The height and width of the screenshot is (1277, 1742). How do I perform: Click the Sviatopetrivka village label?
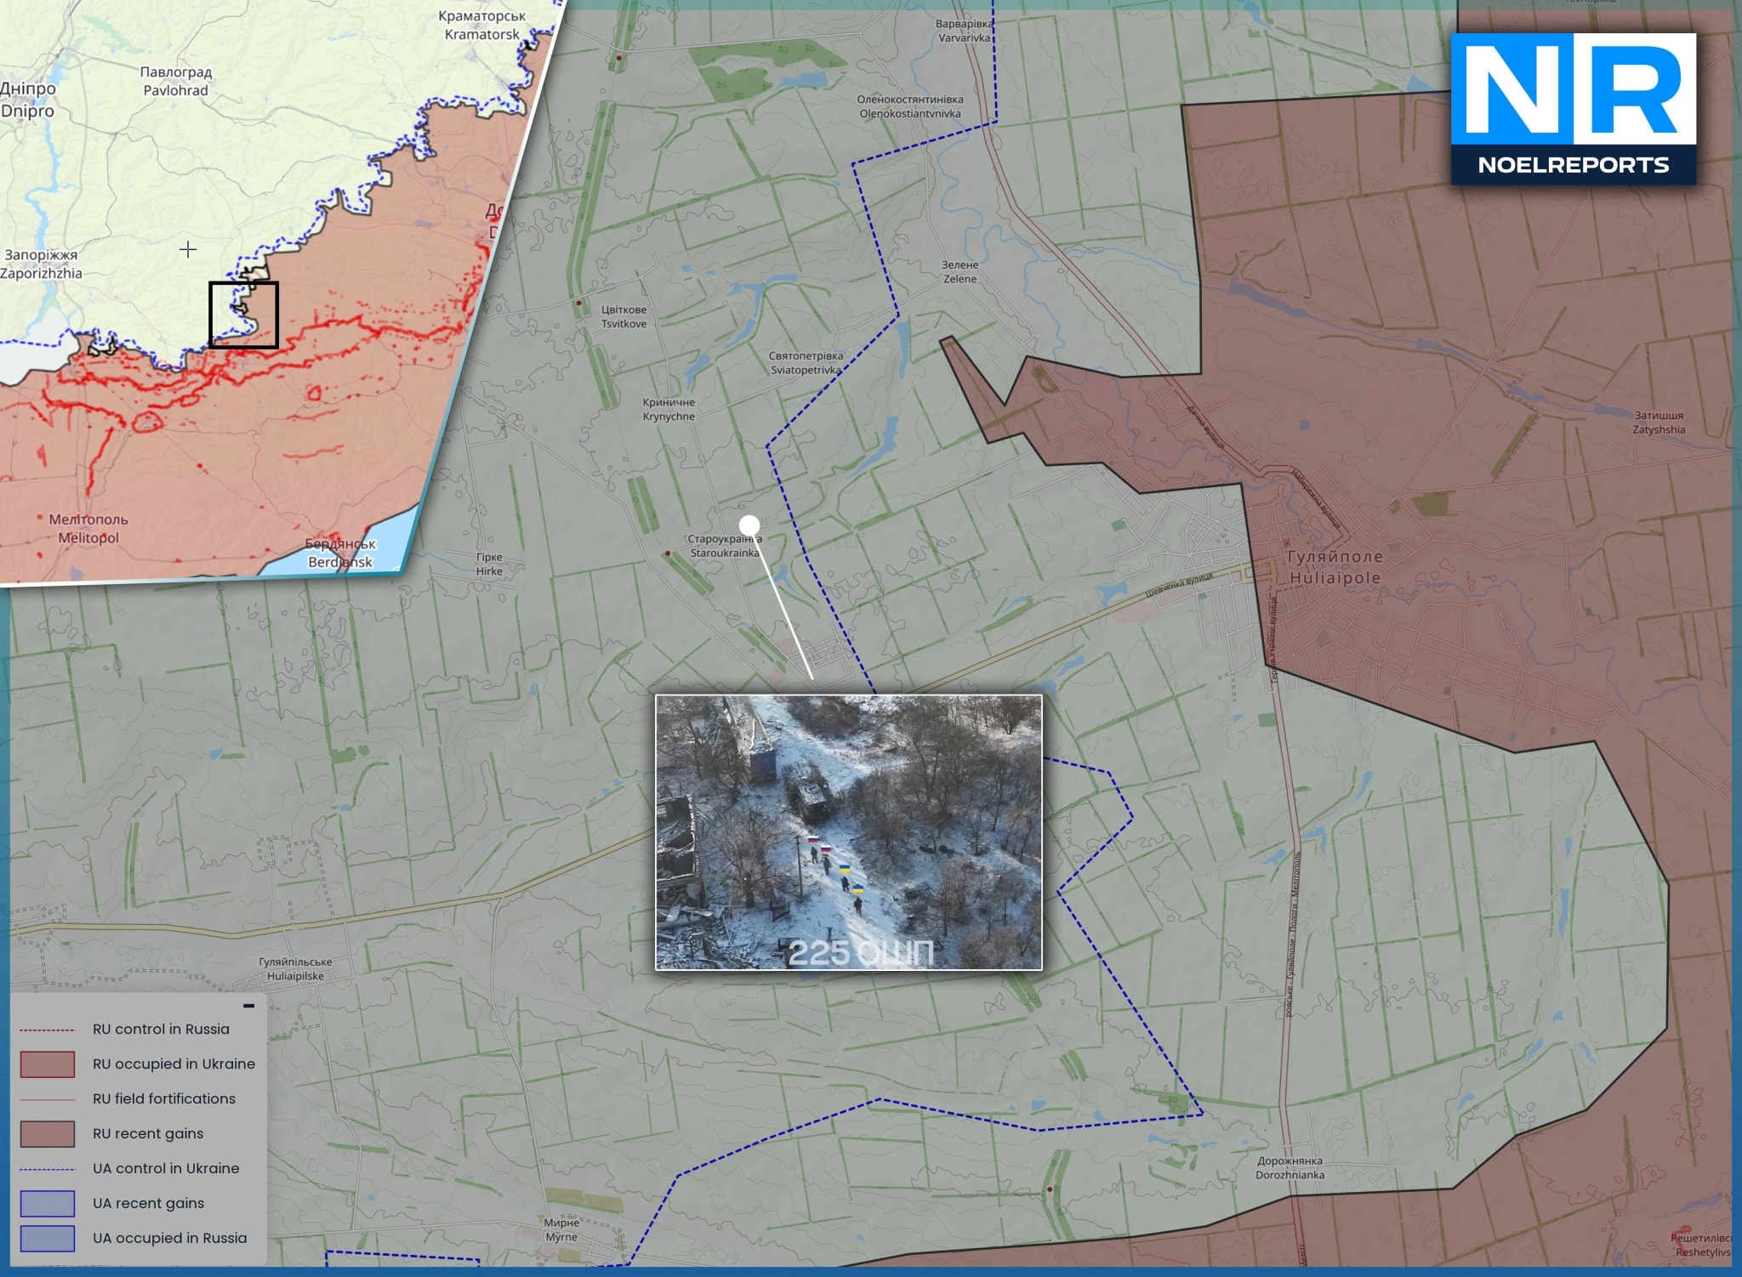[806, 363]
